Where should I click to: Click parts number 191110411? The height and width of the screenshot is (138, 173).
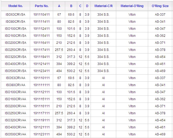(x=42, y=15)
